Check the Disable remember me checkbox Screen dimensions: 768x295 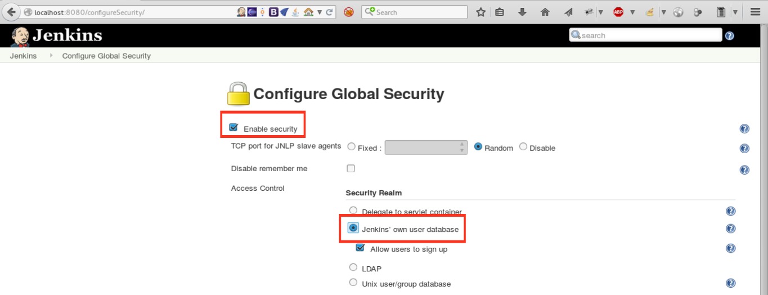[351, 168]
